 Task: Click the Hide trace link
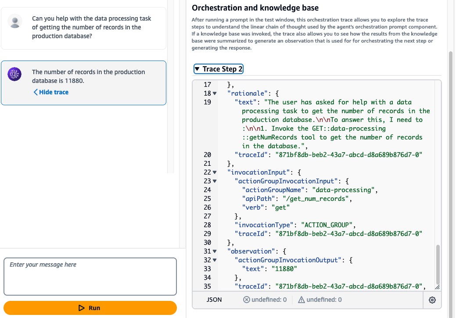tap(51, 92)
